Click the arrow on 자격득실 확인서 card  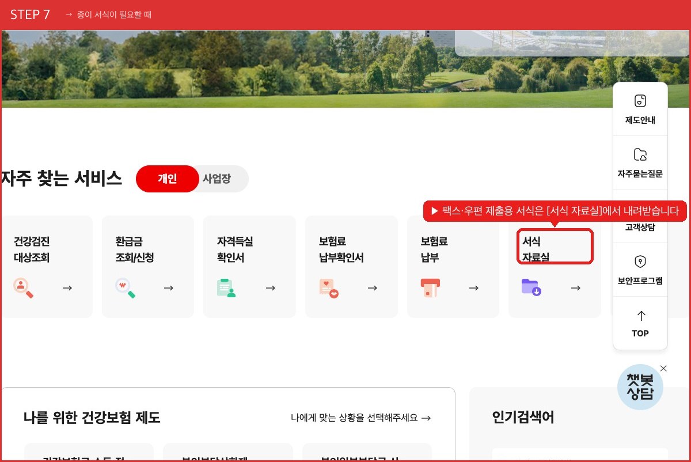click(x=271, y=288)
